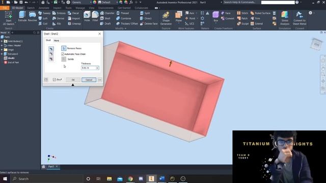Select the Chamfer tool
Screen dimensions: 326x183
[x=107, y=13]
